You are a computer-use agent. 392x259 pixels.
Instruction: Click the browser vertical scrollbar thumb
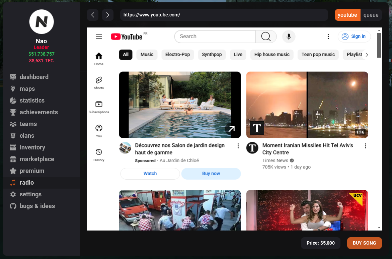point(379,45)
